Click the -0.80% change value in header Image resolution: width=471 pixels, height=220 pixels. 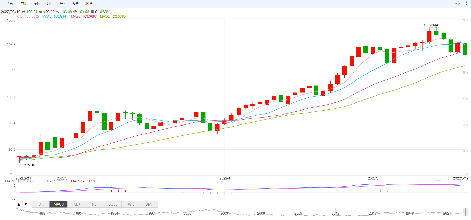coord(104,12)
